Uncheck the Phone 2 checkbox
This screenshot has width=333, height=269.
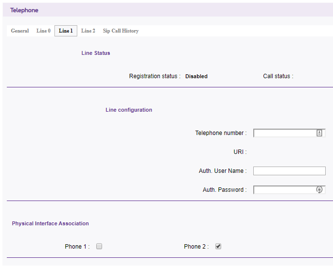(x=218, y=246)
